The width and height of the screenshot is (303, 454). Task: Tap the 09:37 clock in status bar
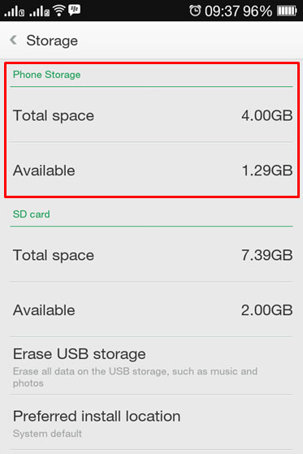(x=223, y=11)
